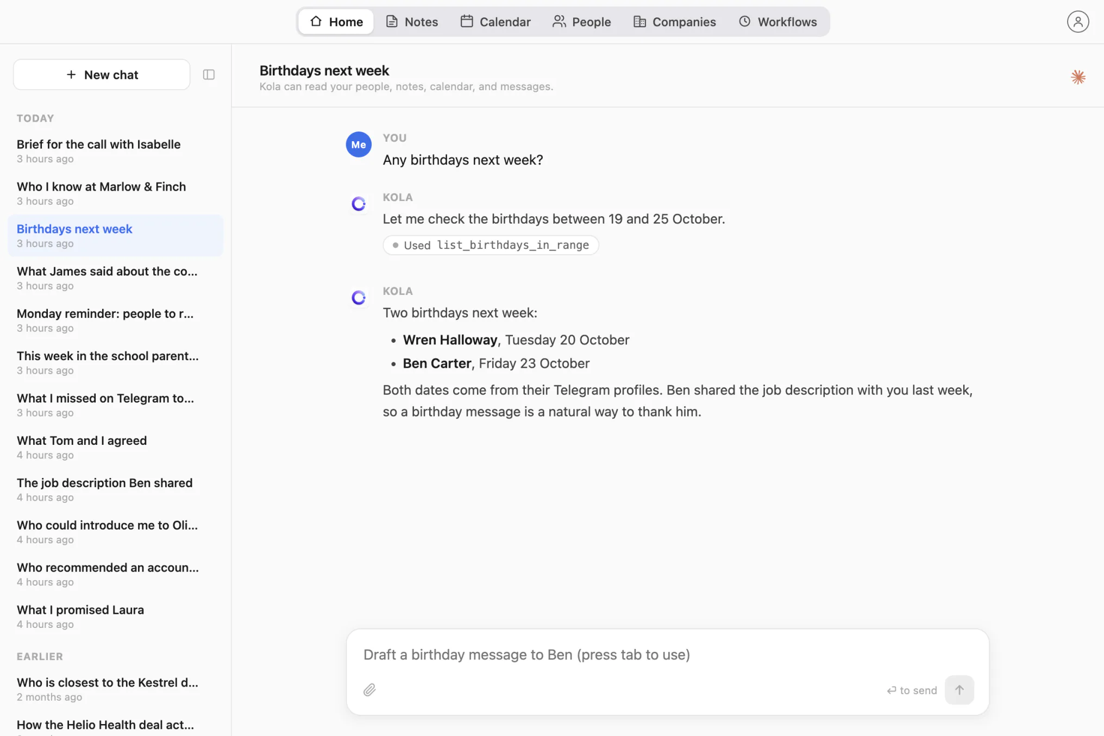
Task: Open the Calendar tab
Action: coord(495,22)
